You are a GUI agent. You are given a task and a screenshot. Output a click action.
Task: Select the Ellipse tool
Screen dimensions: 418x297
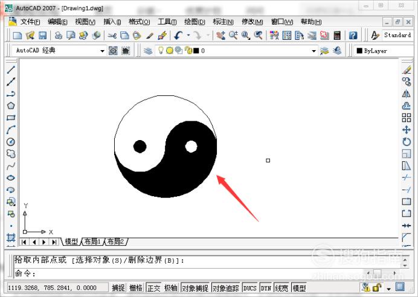coord(11,178)
